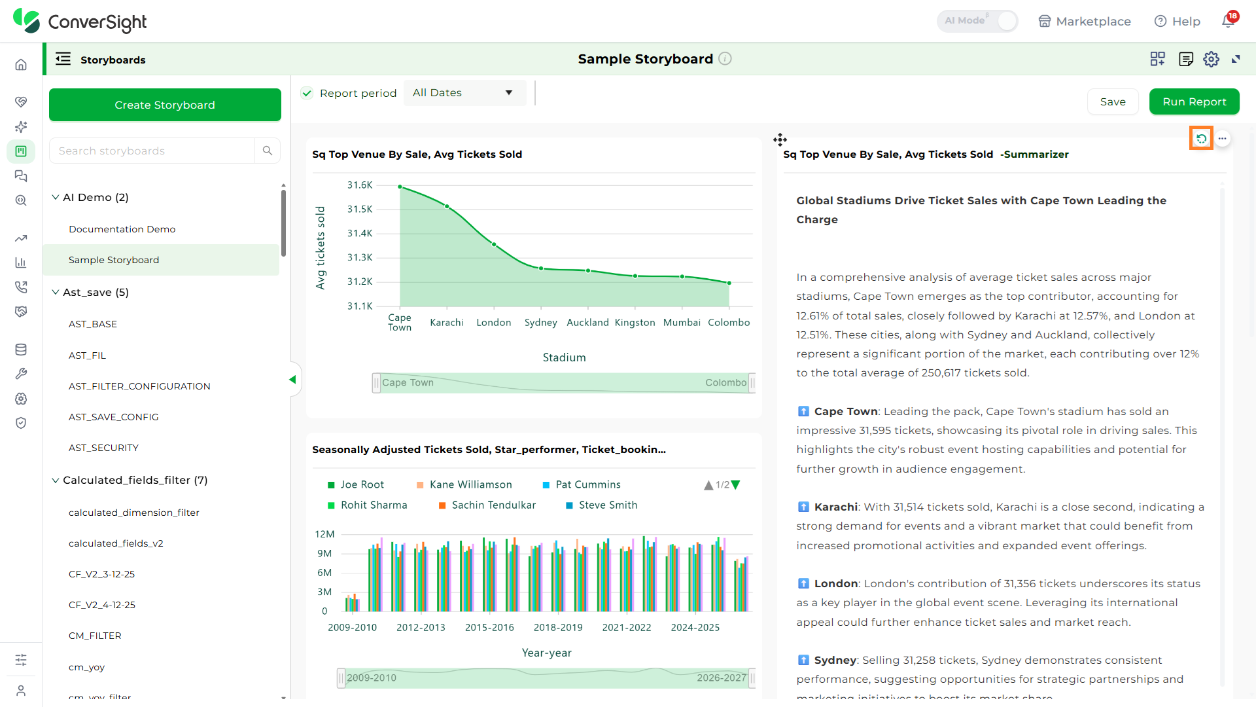Collapse the Ast_save (5) group
The height and width of the screenshot is (707, 1256).
pyautogui.click(x=56, y=292)
